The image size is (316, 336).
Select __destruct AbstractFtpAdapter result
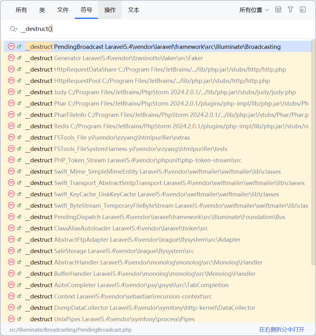(158, 240)
